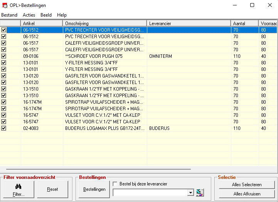Sort by the Leverancier column header
This screenshot has height=202, width=278.
[189, 24]
